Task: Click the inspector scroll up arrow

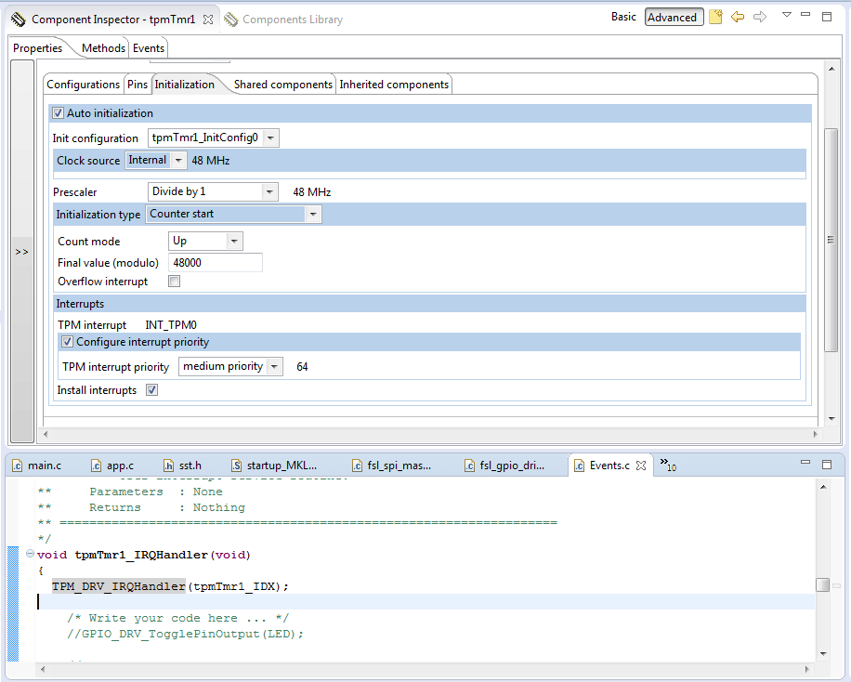Action: coord(831,69)
